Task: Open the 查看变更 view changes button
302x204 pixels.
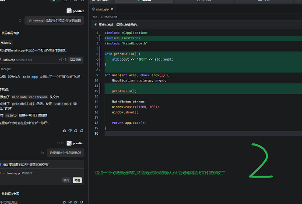Action: pos(75,60)
